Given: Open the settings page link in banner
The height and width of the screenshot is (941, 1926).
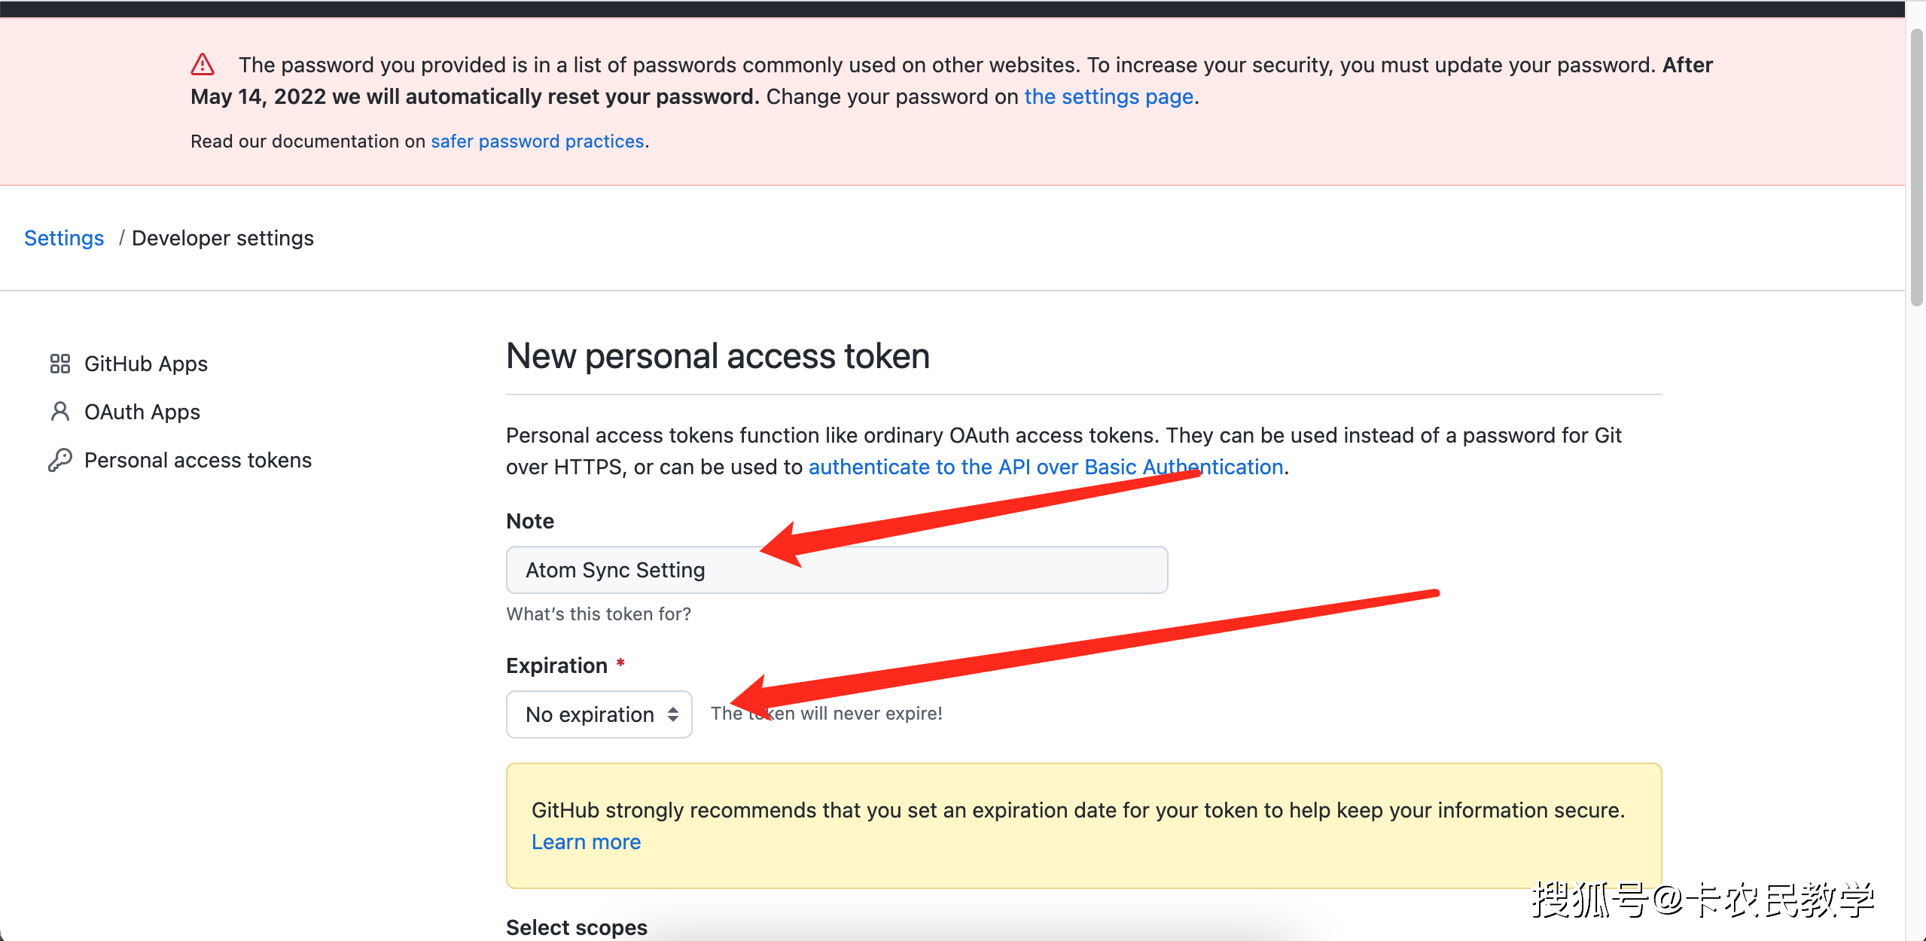Looking at the screenshot, I should [1109, 96].
